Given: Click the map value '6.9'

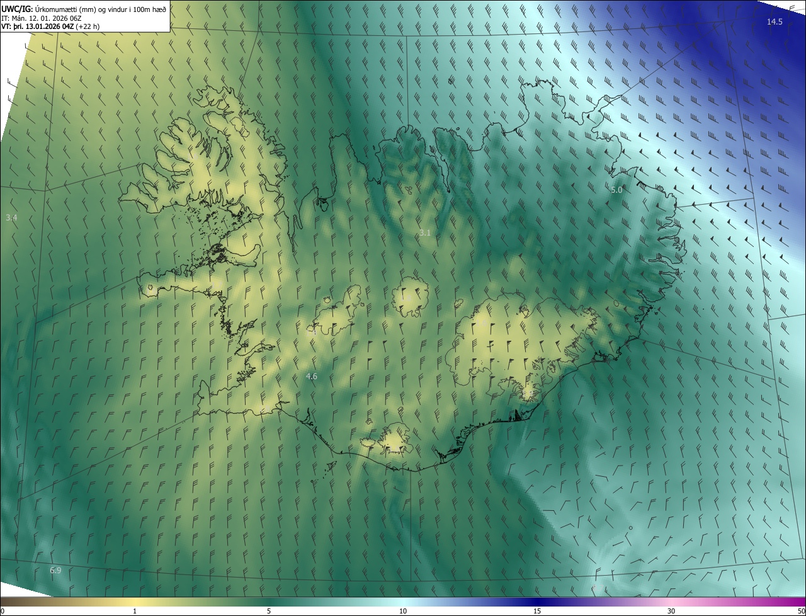Looking at the screenshot, I should [x=55, y=570].
